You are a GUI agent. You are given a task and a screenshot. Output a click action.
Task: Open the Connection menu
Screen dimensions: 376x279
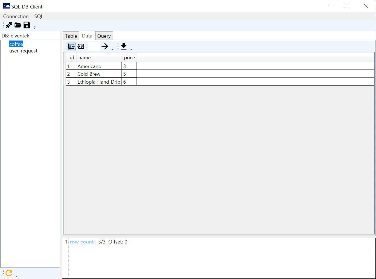click(16, 16)
